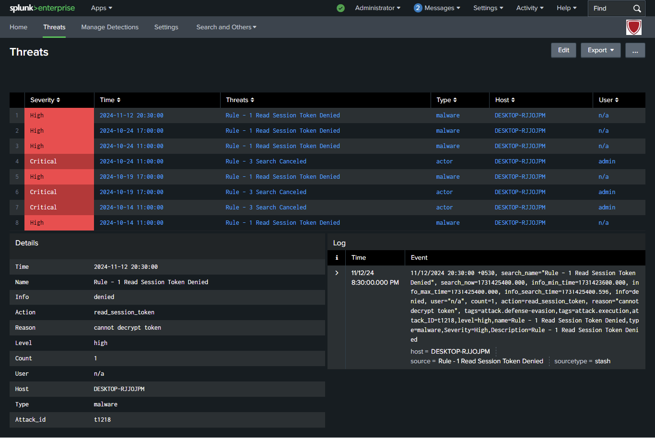
Task: Click the Critical severity cell in row 4
Action: pyautogui.click(x=59, y=161)
